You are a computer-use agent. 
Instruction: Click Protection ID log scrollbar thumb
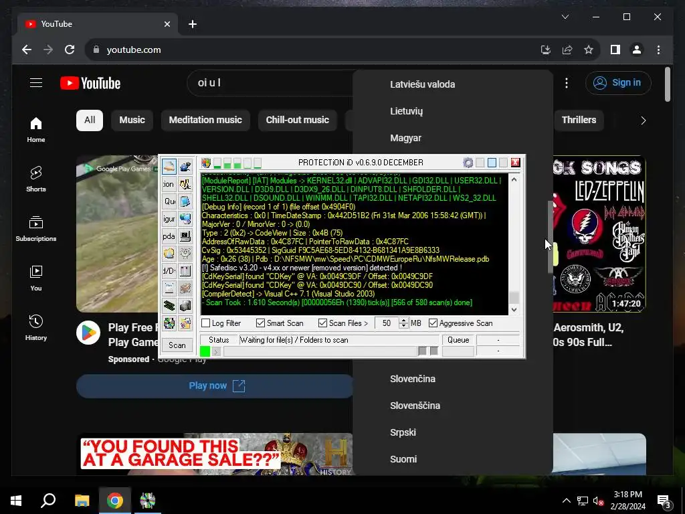coord(514,297)
